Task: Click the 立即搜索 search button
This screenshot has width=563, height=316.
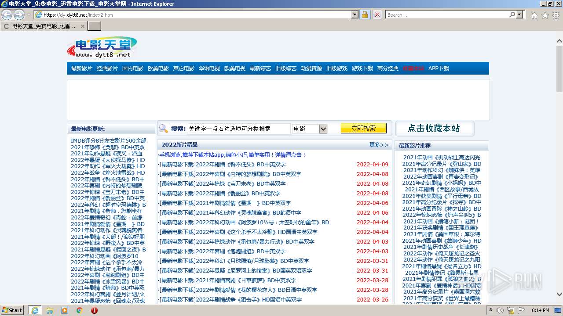Action: pos(363,128)
